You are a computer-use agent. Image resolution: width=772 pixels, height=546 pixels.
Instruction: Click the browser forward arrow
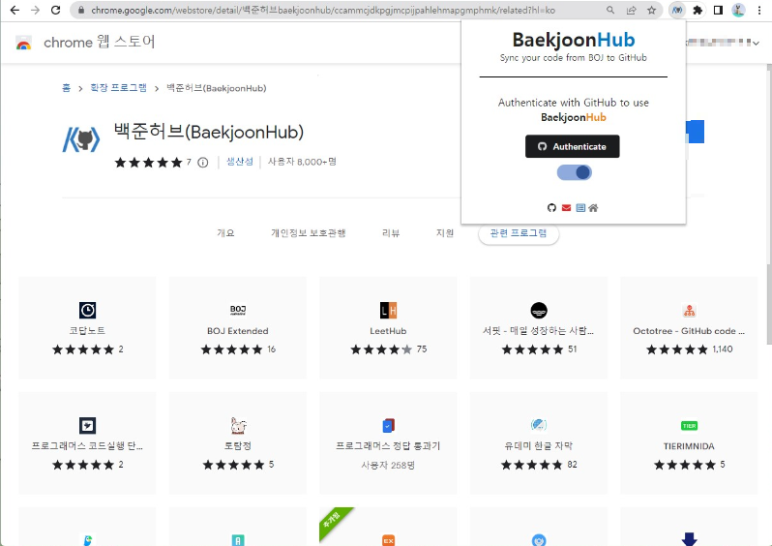35,10
